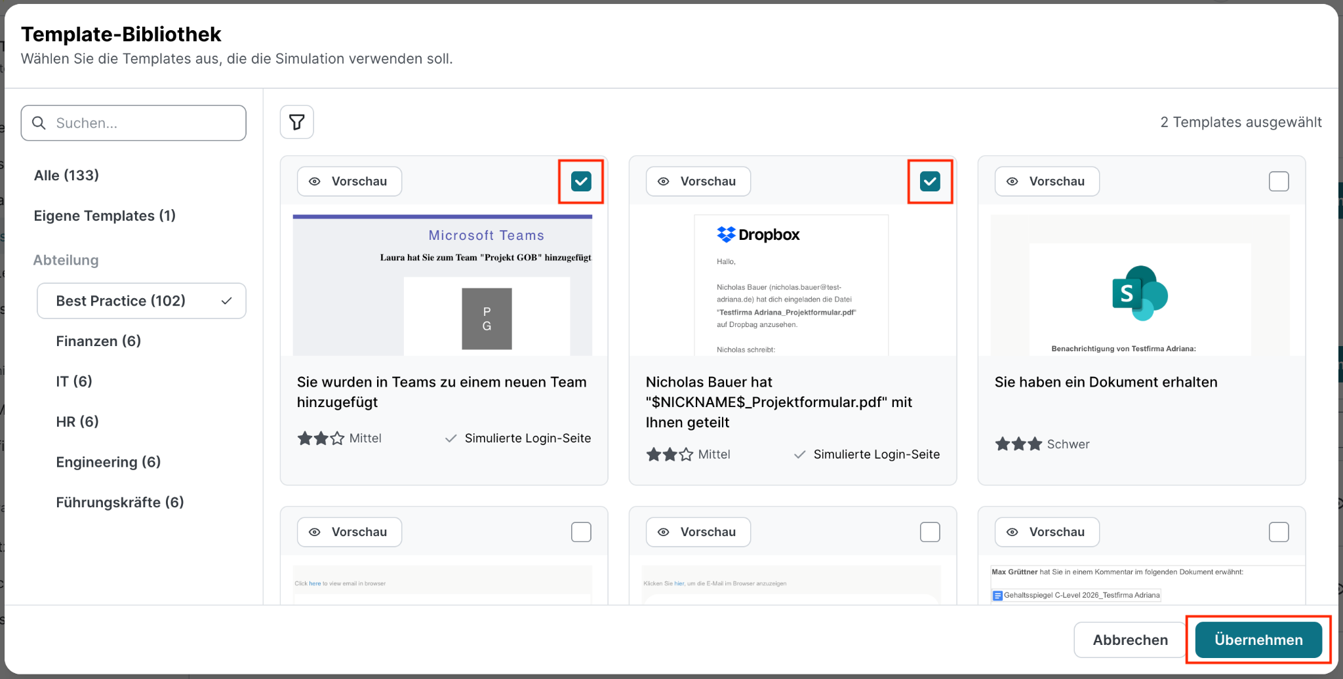Click star rating of Teams template
The image size is (1343, 679).
(x=321, y=438)
